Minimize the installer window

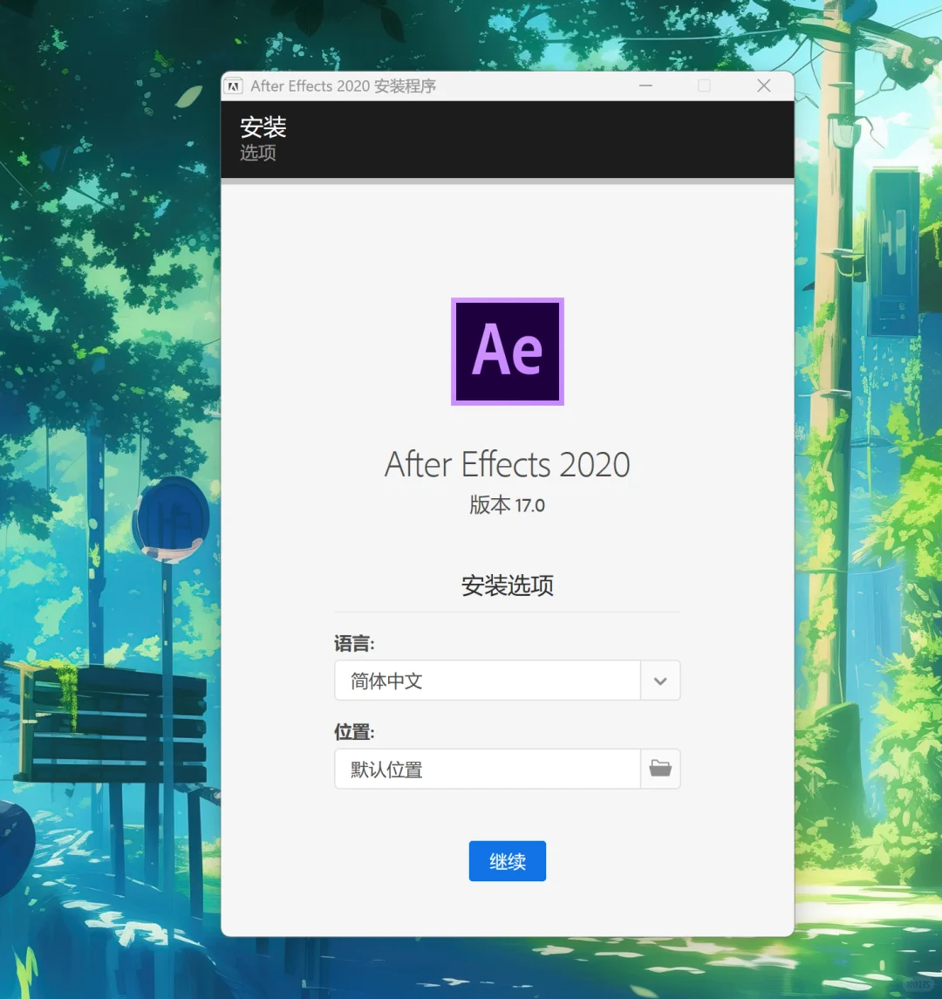pos(645,86)
